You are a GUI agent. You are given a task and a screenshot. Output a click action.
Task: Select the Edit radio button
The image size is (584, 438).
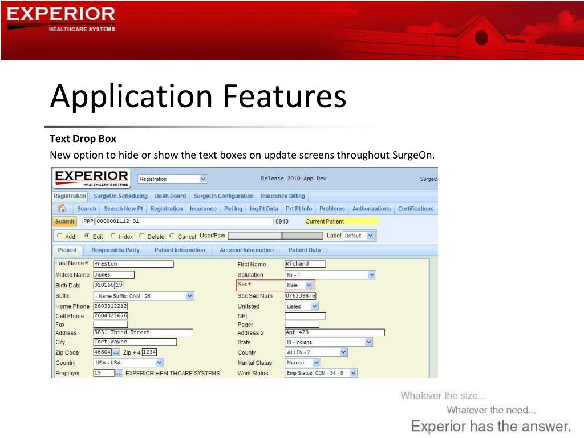point(87,236)
